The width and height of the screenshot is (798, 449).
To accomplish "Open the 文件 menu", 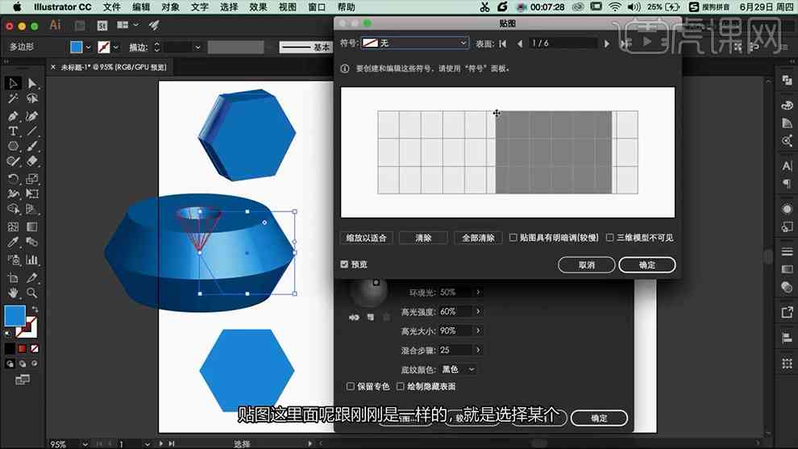I will click(x=112, y=7).
